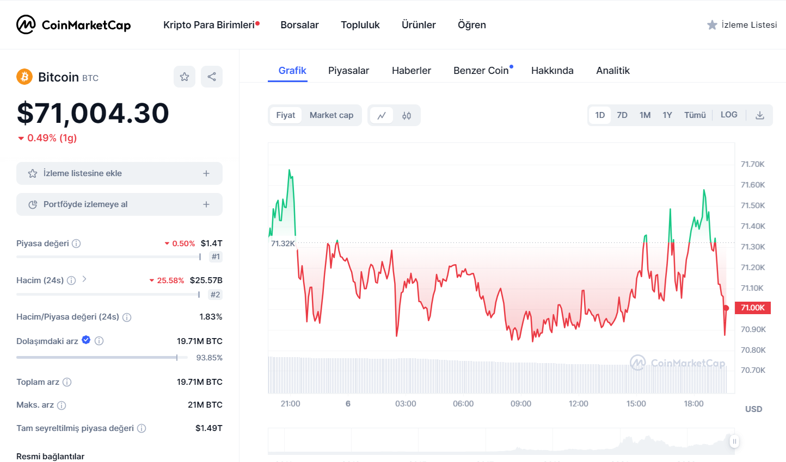Open the Ürünler dropdown menu
Image resolution: width=786 pixels, height=462 pixels.
(x=419, y=25)
